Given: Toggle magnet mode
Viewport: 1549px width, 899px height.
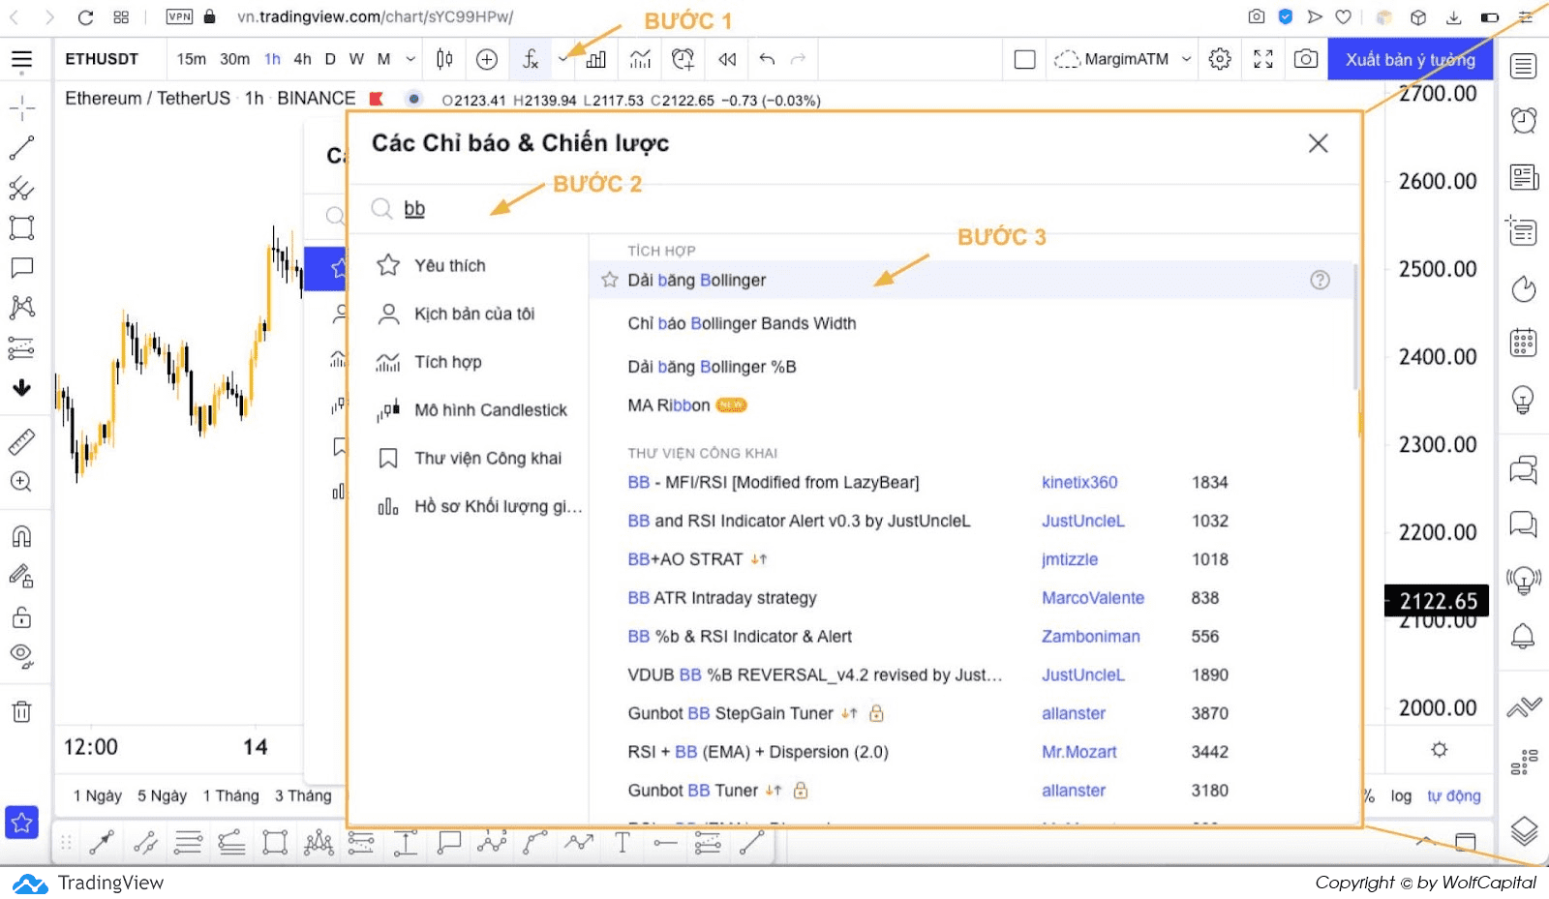Looking at the screenshot, I should pos(21,536).
